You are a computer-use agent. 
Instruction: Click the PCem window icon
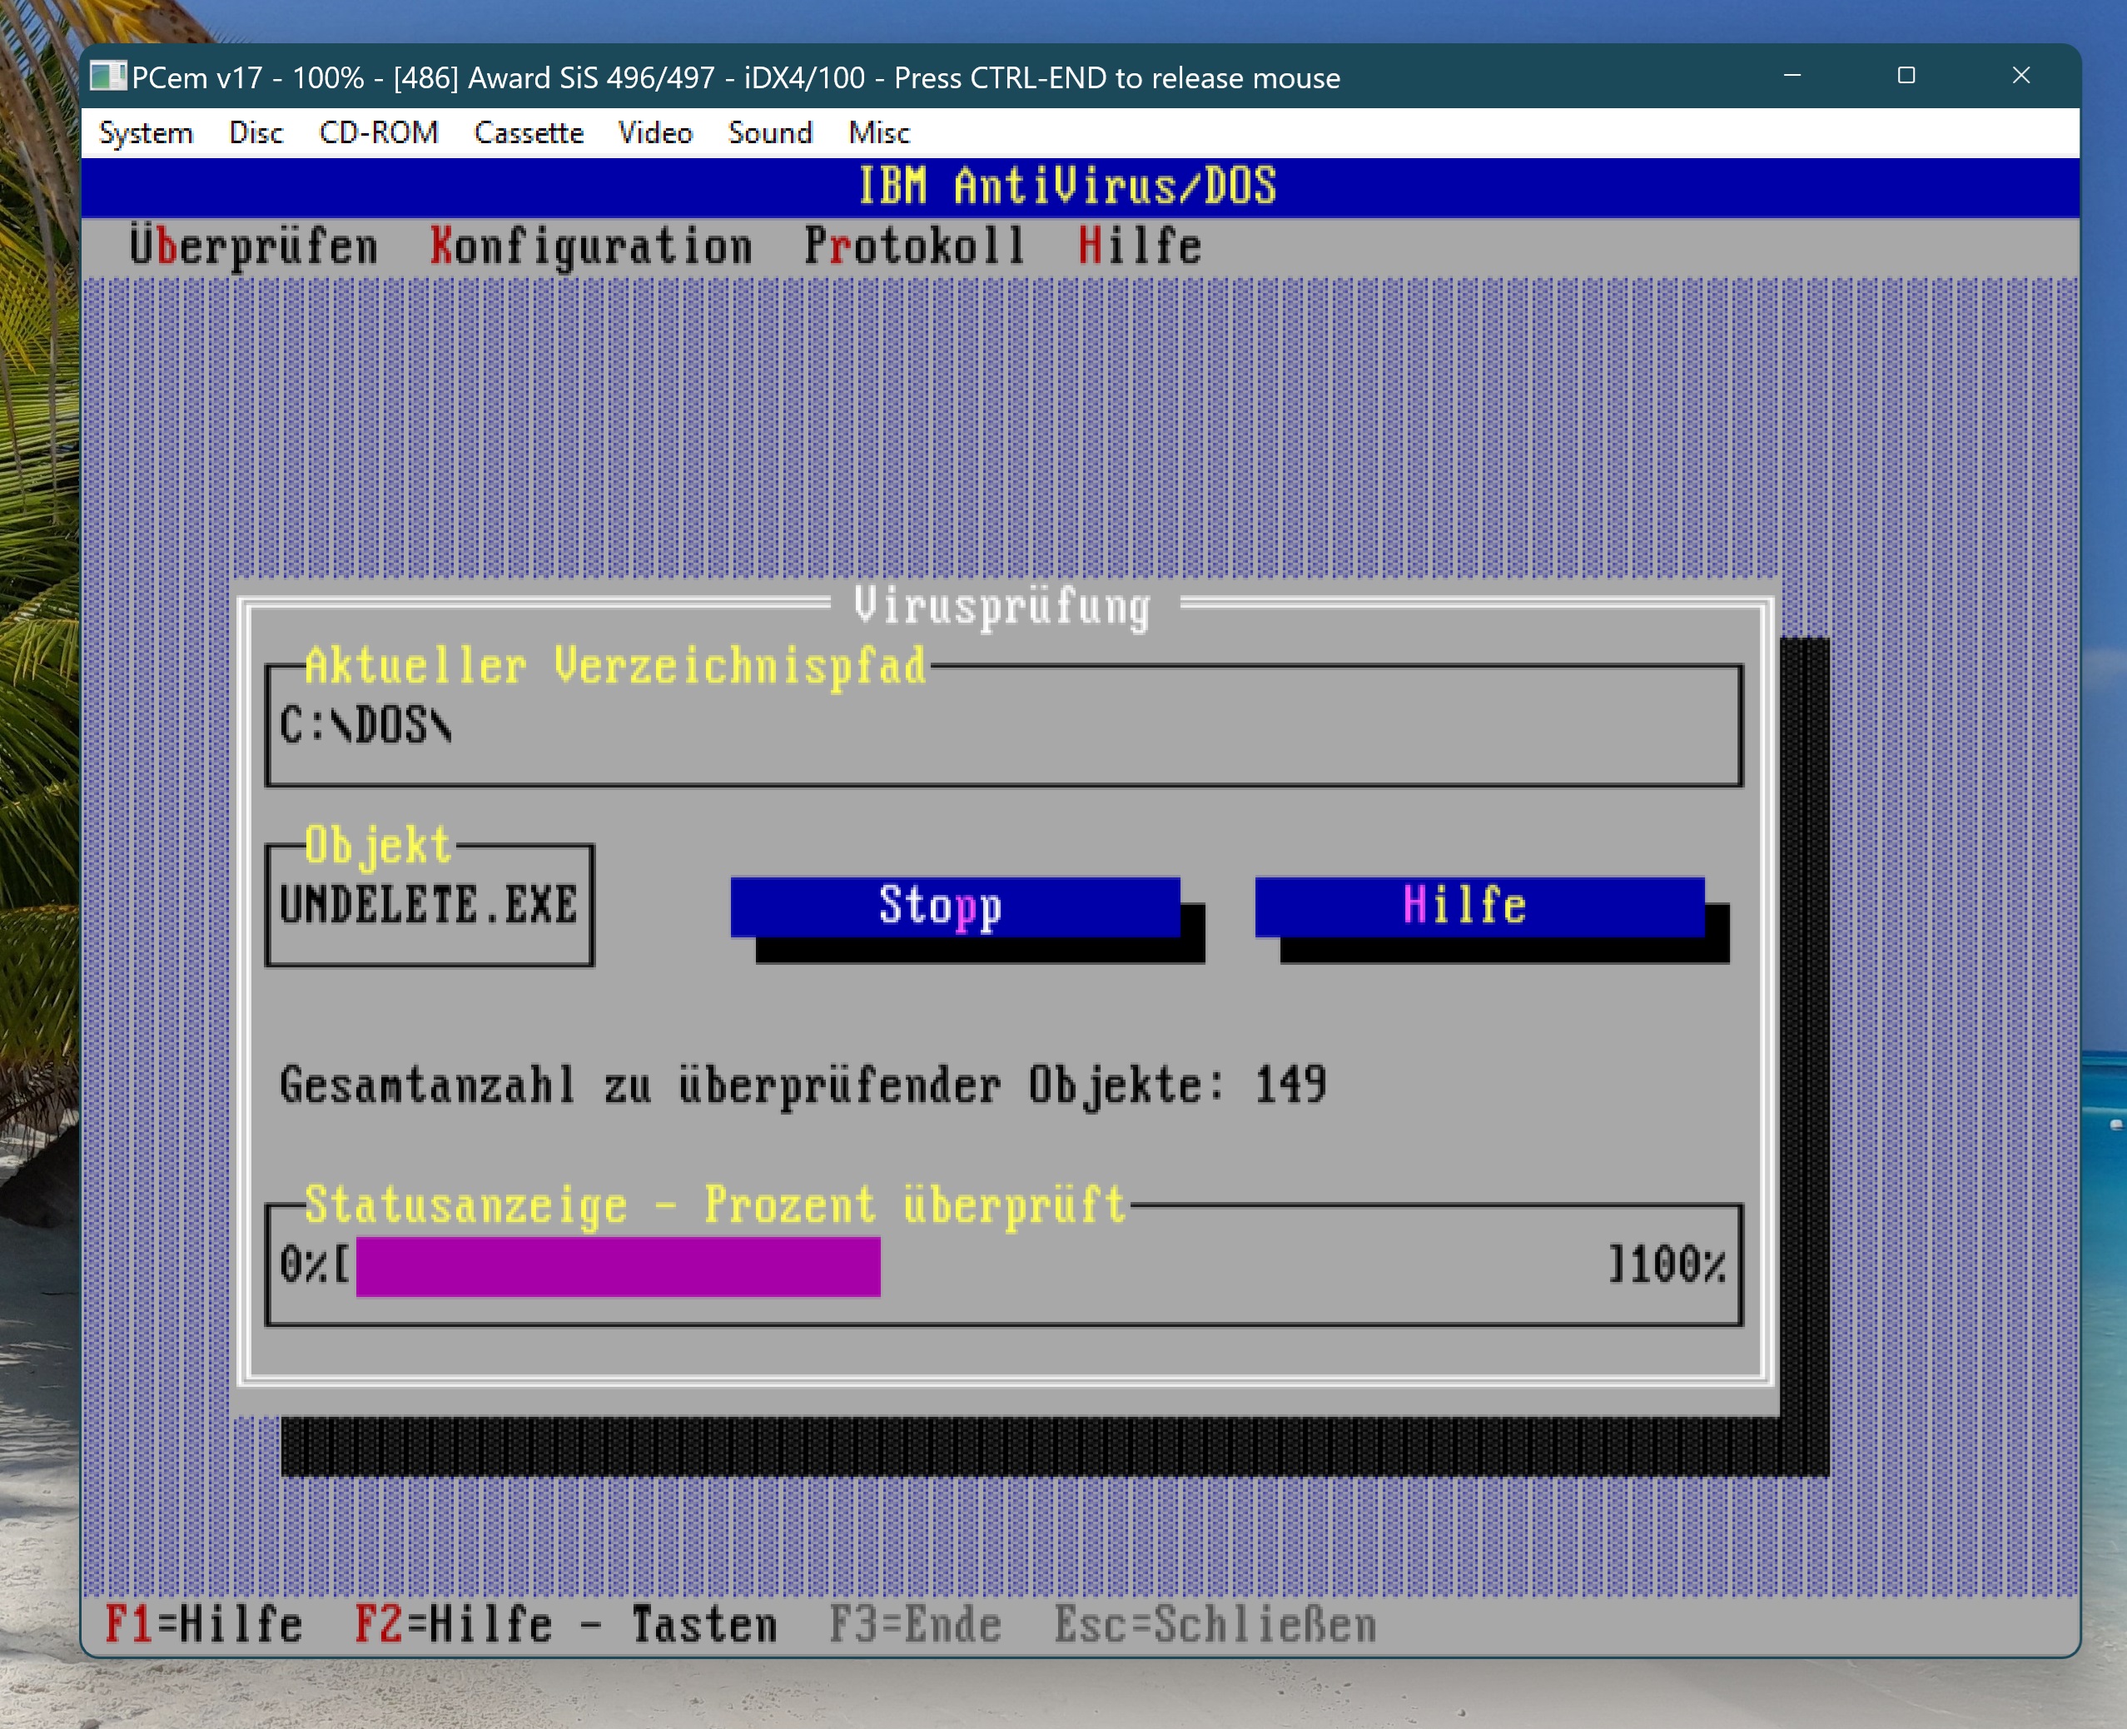(107, 76)
